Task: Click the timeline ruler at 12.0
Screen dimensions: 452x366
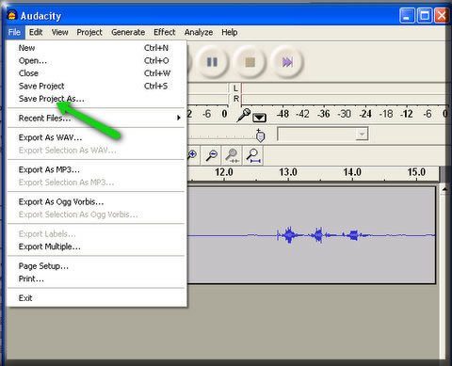Action: tap(224, 172)
